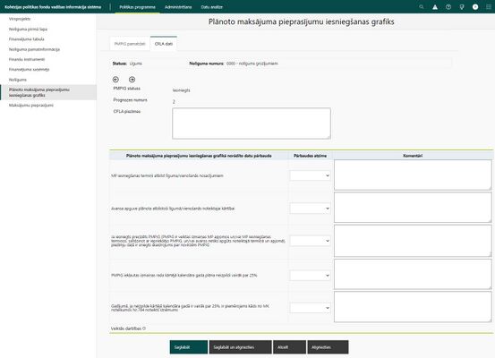Screen dimensions: 495x358
Task: Open dropdown for Avansa apguve check row
Action: 310,209
